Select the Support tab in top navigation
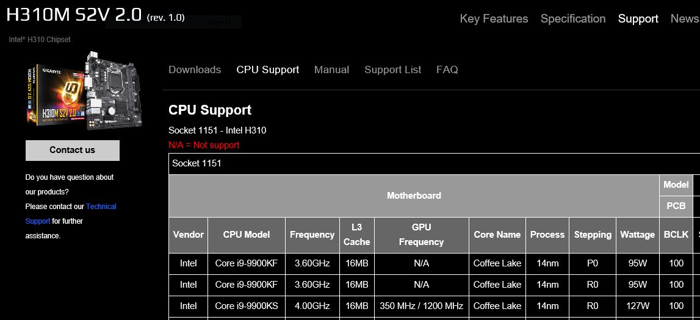Viewport: 700px width, 320px height. [638, 19]
